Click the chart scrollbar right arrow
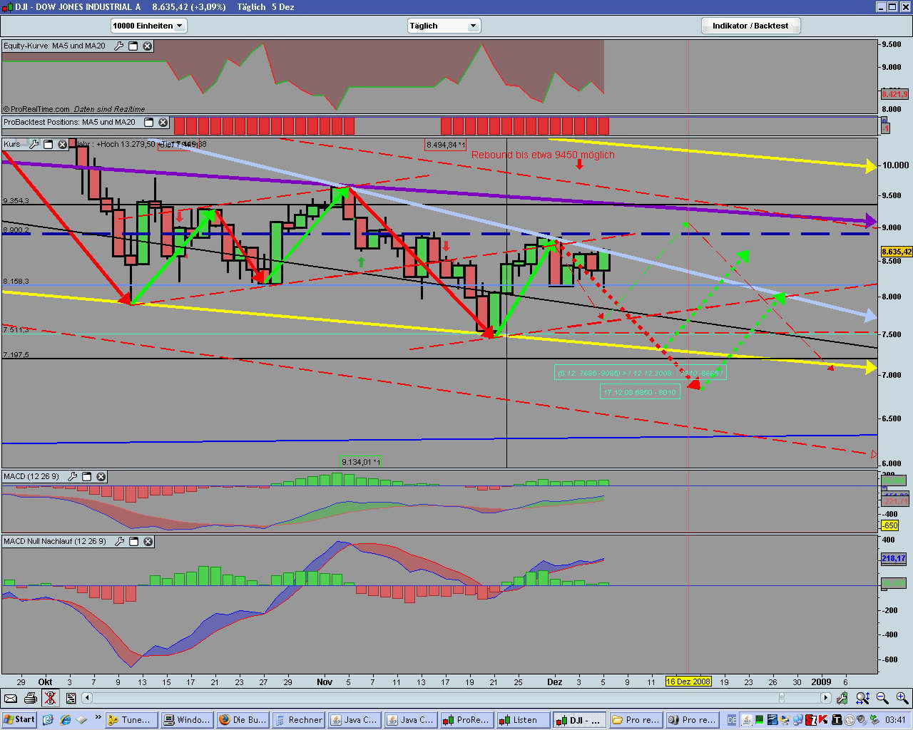This screenshot has width=913, height=730. 826,698
